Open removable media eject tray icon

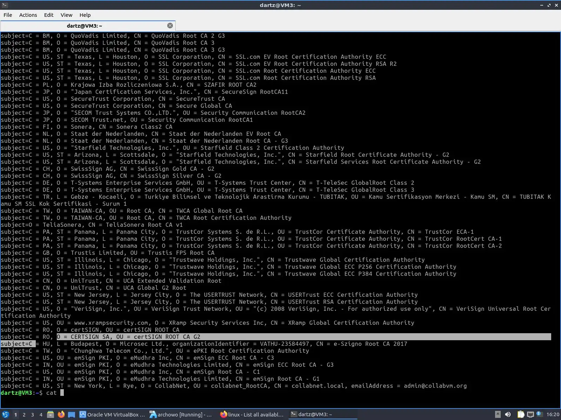[498, 414]
